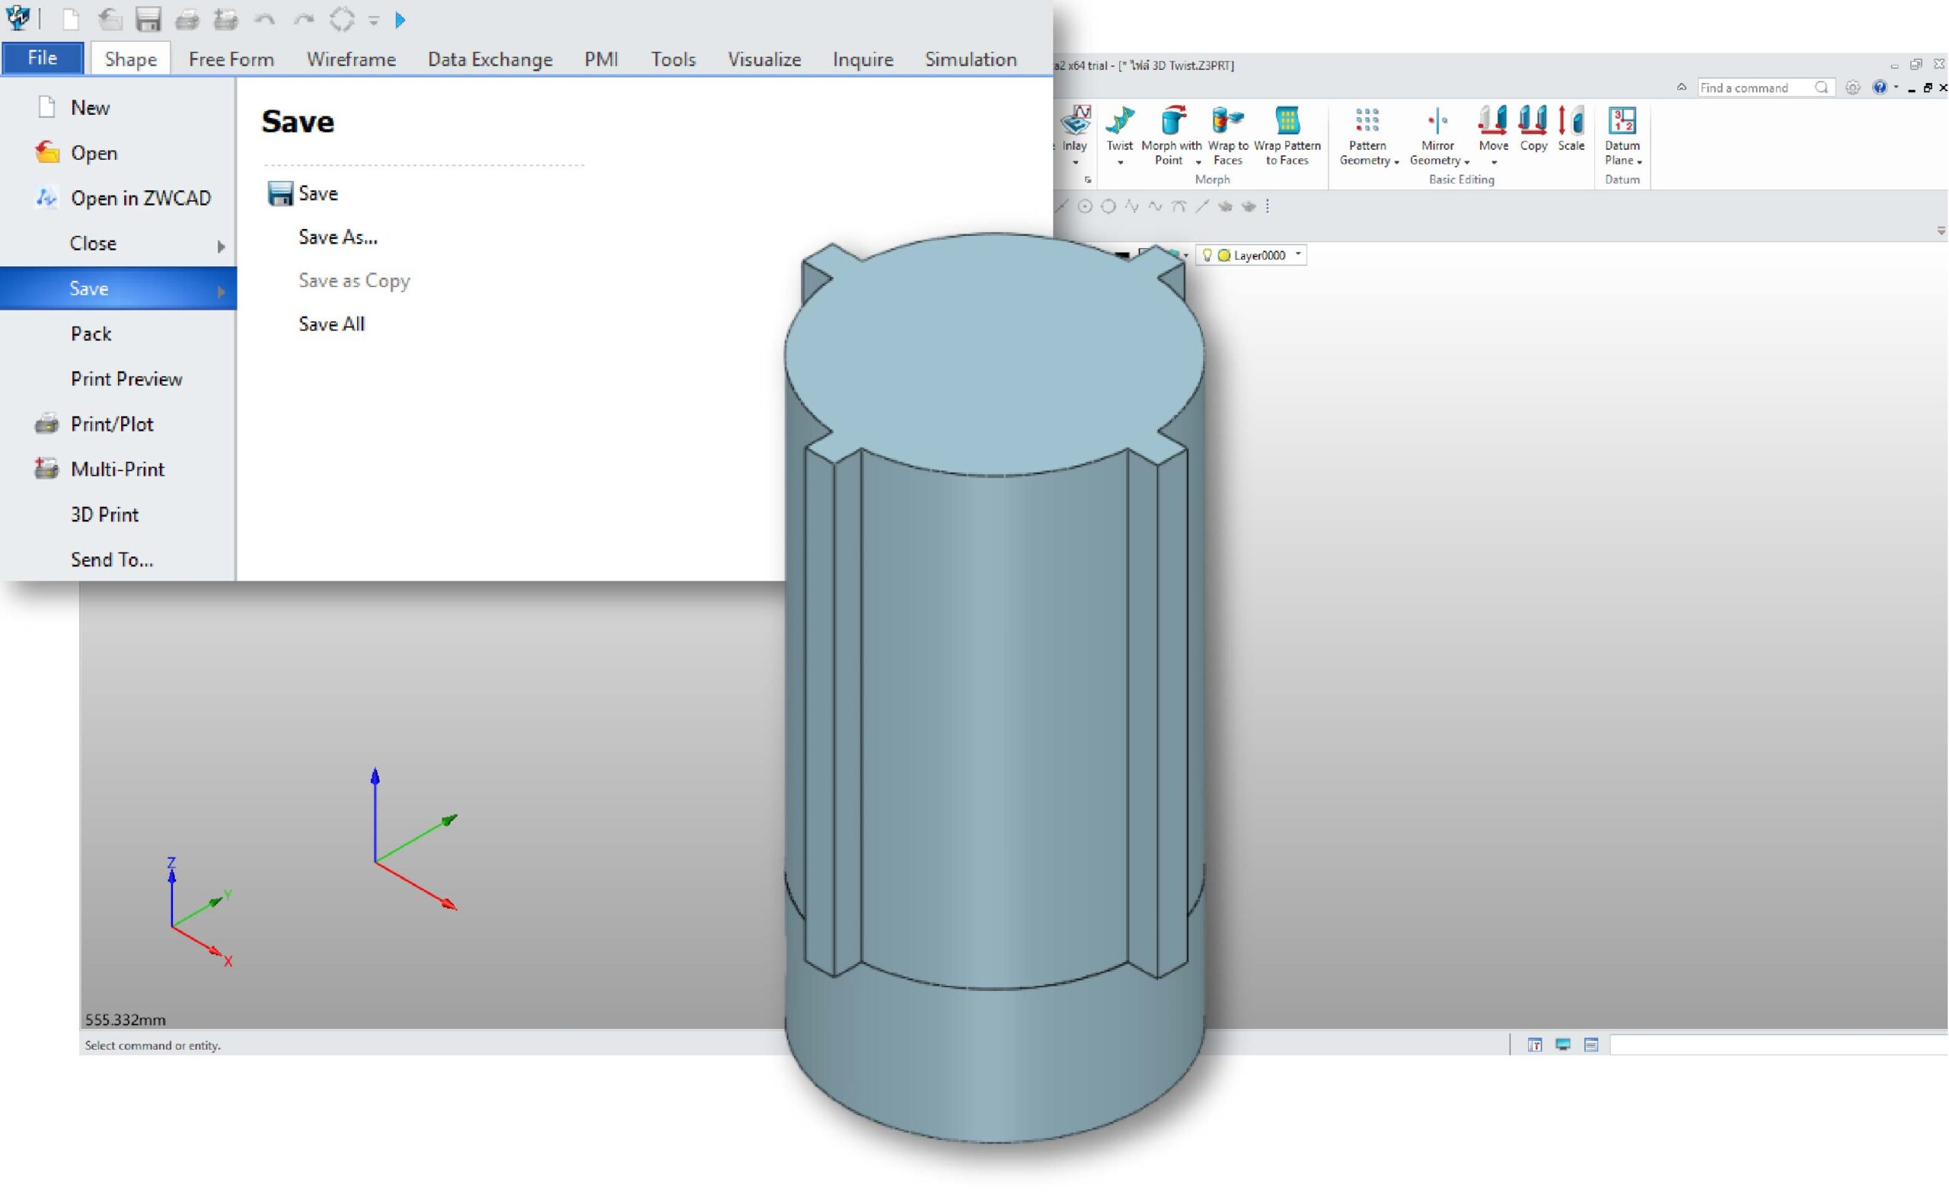Choose Print Preview from the File menu
Viewport: 1949px width, 1195px height.
click(126, 379)
